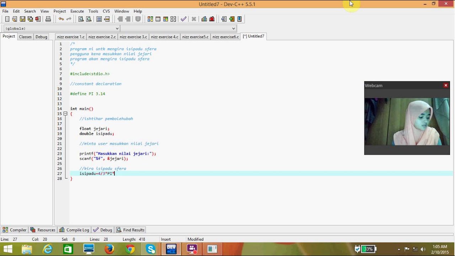This screenshot has width=455, height=256.
Task: Click the Debug bug icon in toolbar
Action: tap(212, 19)
